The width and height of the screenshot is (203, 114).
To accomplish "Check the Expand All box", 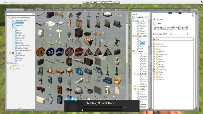I will [x=133, y=17].
